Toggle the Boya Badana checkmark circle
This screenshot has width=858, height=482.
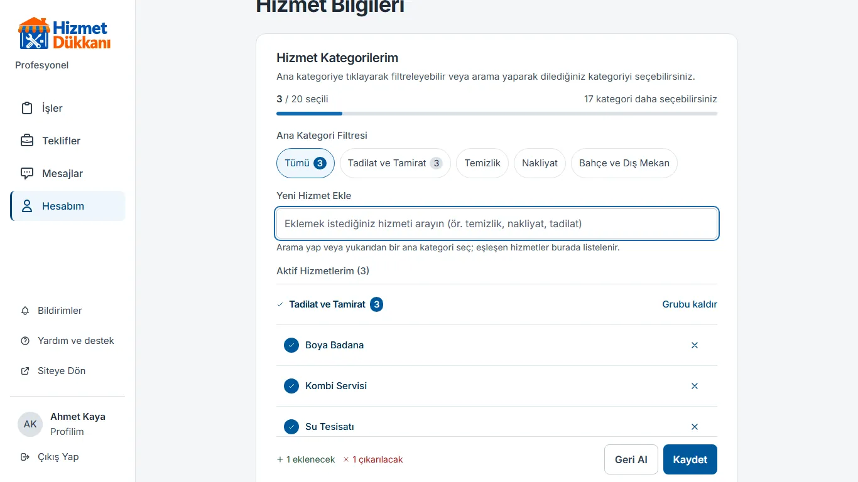[291, 345]
